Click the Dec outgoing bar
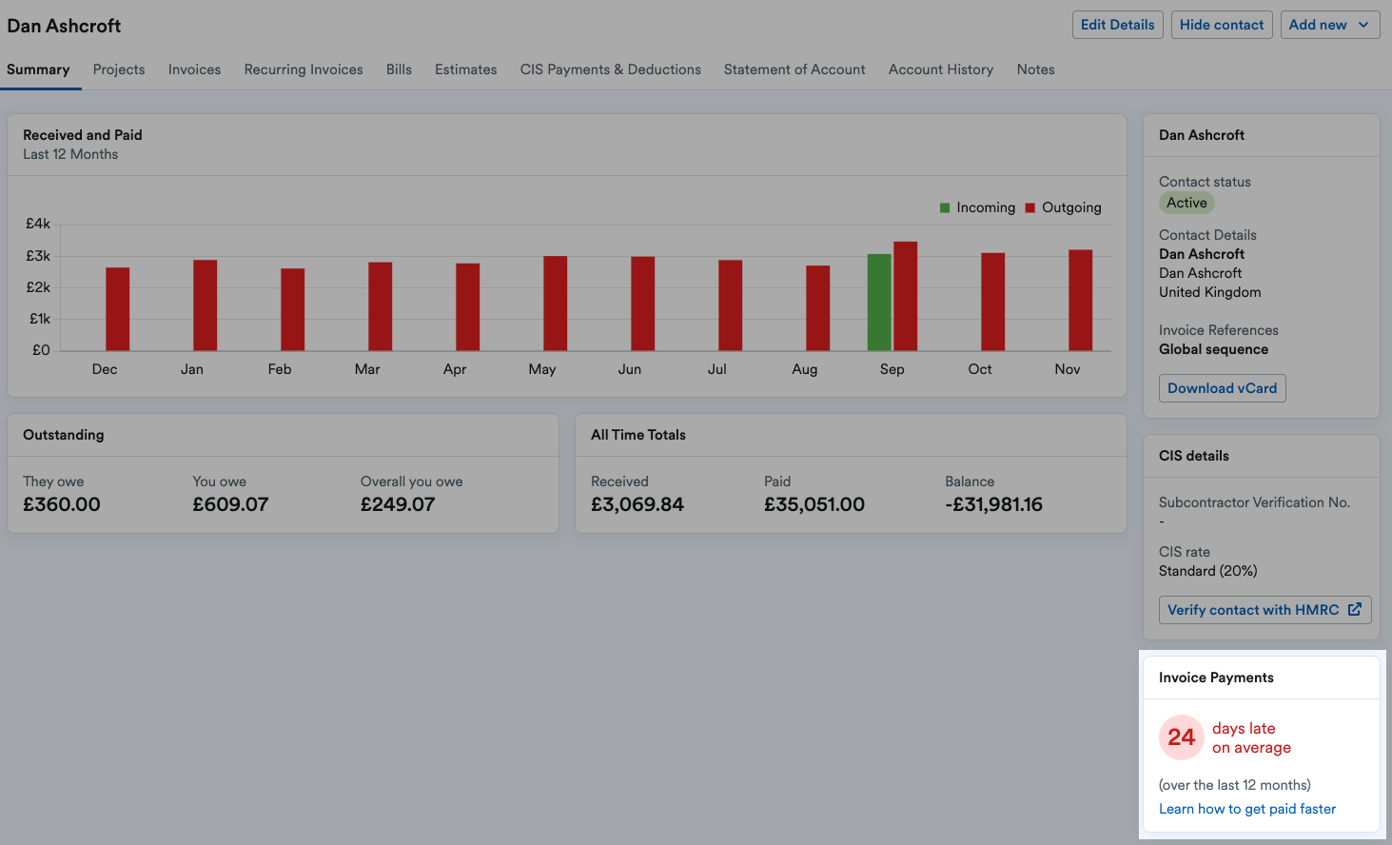1392x845 pixels. point(118,309)
